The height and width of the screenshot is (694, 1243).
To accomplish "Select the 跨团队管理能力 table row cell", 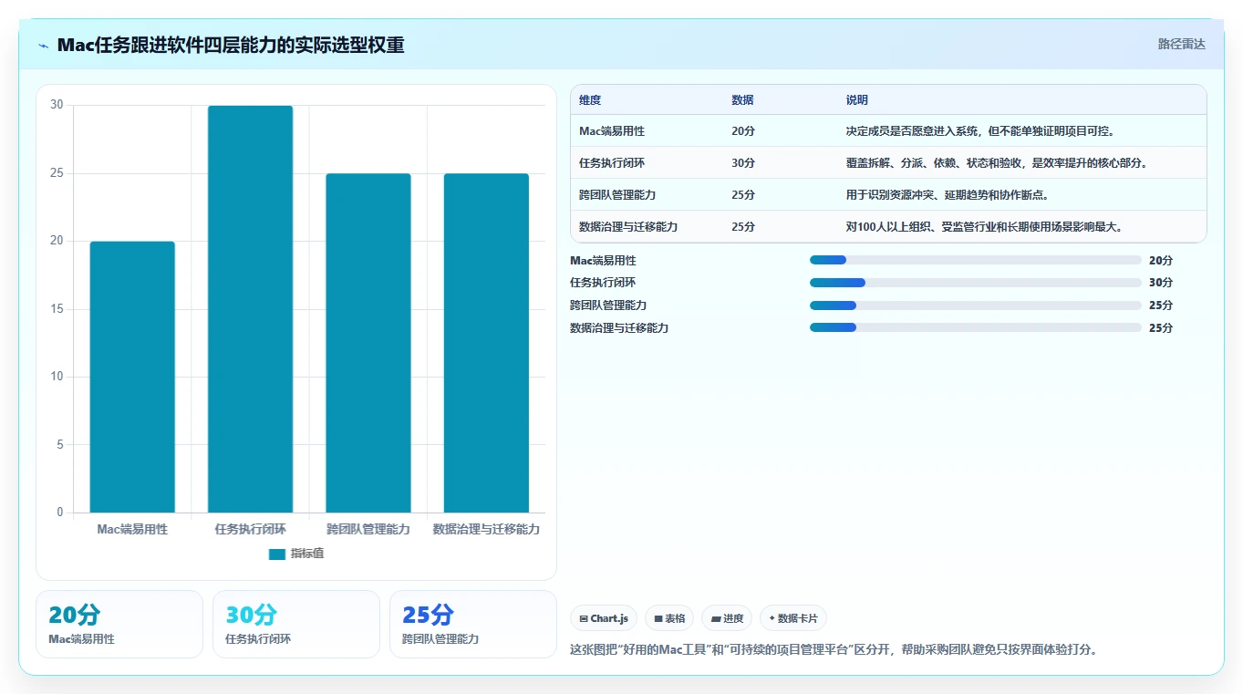I will [617, 195].
